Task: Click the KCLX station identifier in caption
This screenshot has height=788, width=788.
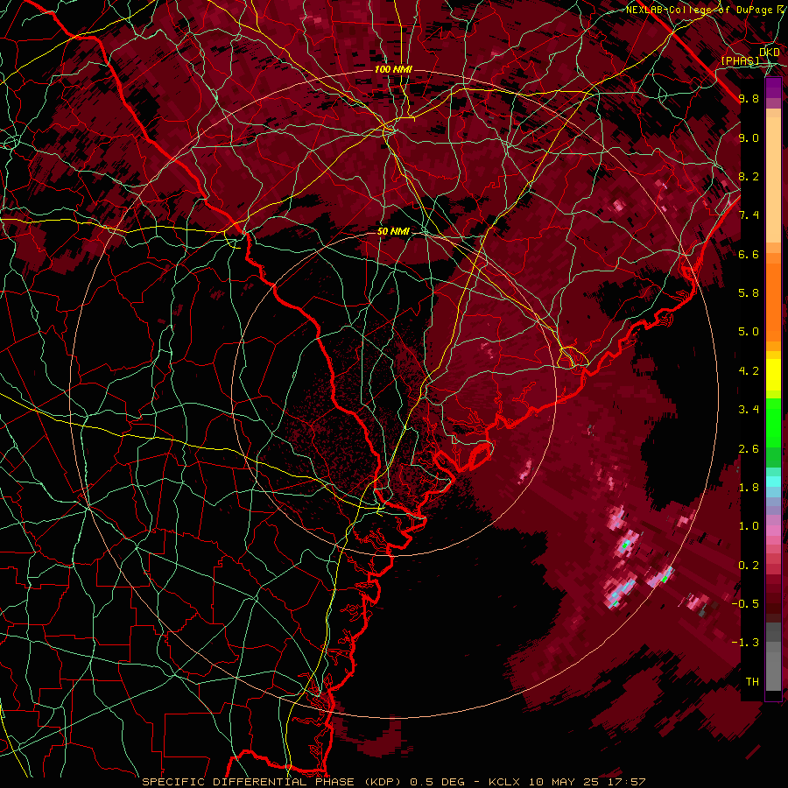Action: pyautogui.click(x=505, y=782)
